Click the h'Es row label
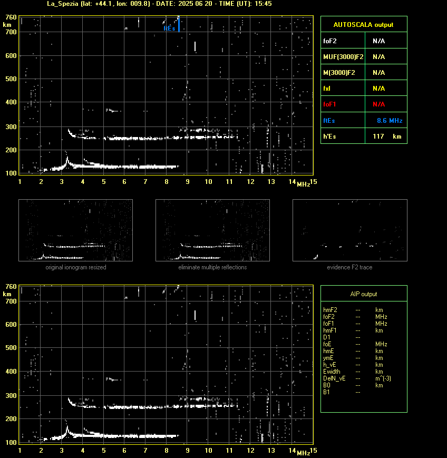Viewport: 447px width, 458px height. pyautogui.click(x=329, y=137)
